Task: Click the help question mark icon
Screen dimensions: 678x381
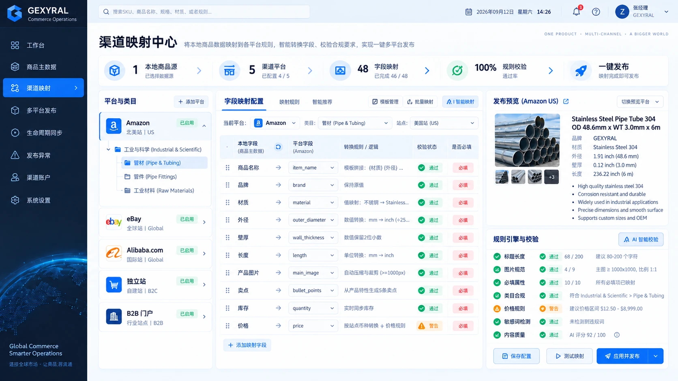Action: 596,12
